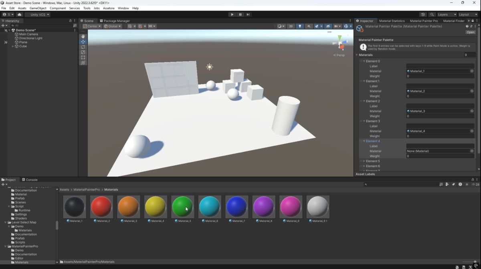Select the red Material_2 thumbnail

click(x=101, y=207)
